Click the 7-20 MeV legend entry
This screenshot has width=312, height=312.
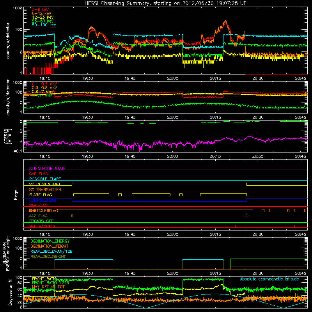click(x=42, y=96)
